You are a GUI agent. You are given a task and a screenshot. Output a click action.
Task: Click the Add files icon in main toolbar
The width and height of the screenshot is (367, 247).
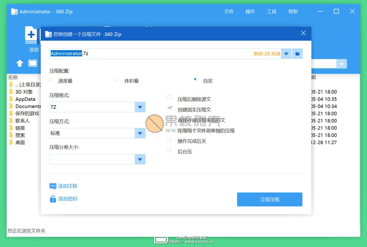[x=32, y=35]
